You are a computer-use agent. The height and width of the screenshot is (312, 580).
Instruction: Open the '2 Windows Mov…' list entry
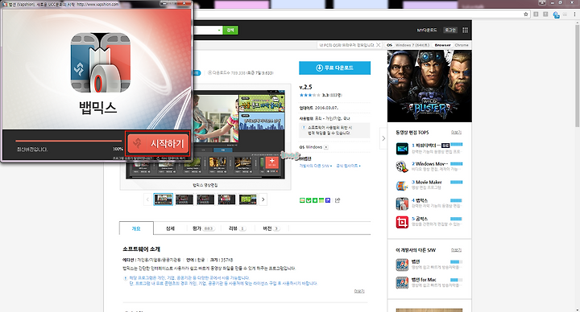pos(429,163)
